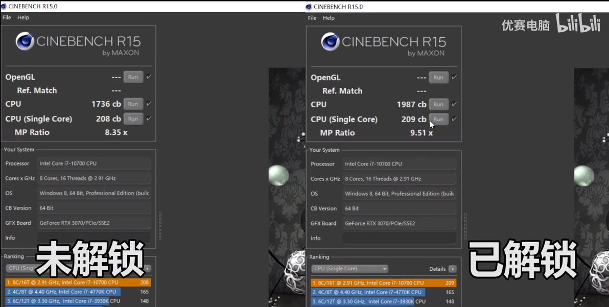Viewport: 609px width, 307px height.
Task: Open ranking type dropdown in right window
Action: [x=349, y=269]
